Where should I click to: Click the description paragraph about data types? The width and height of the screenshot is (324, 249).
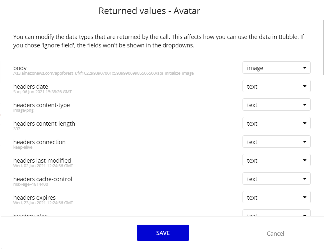(158, 41)
